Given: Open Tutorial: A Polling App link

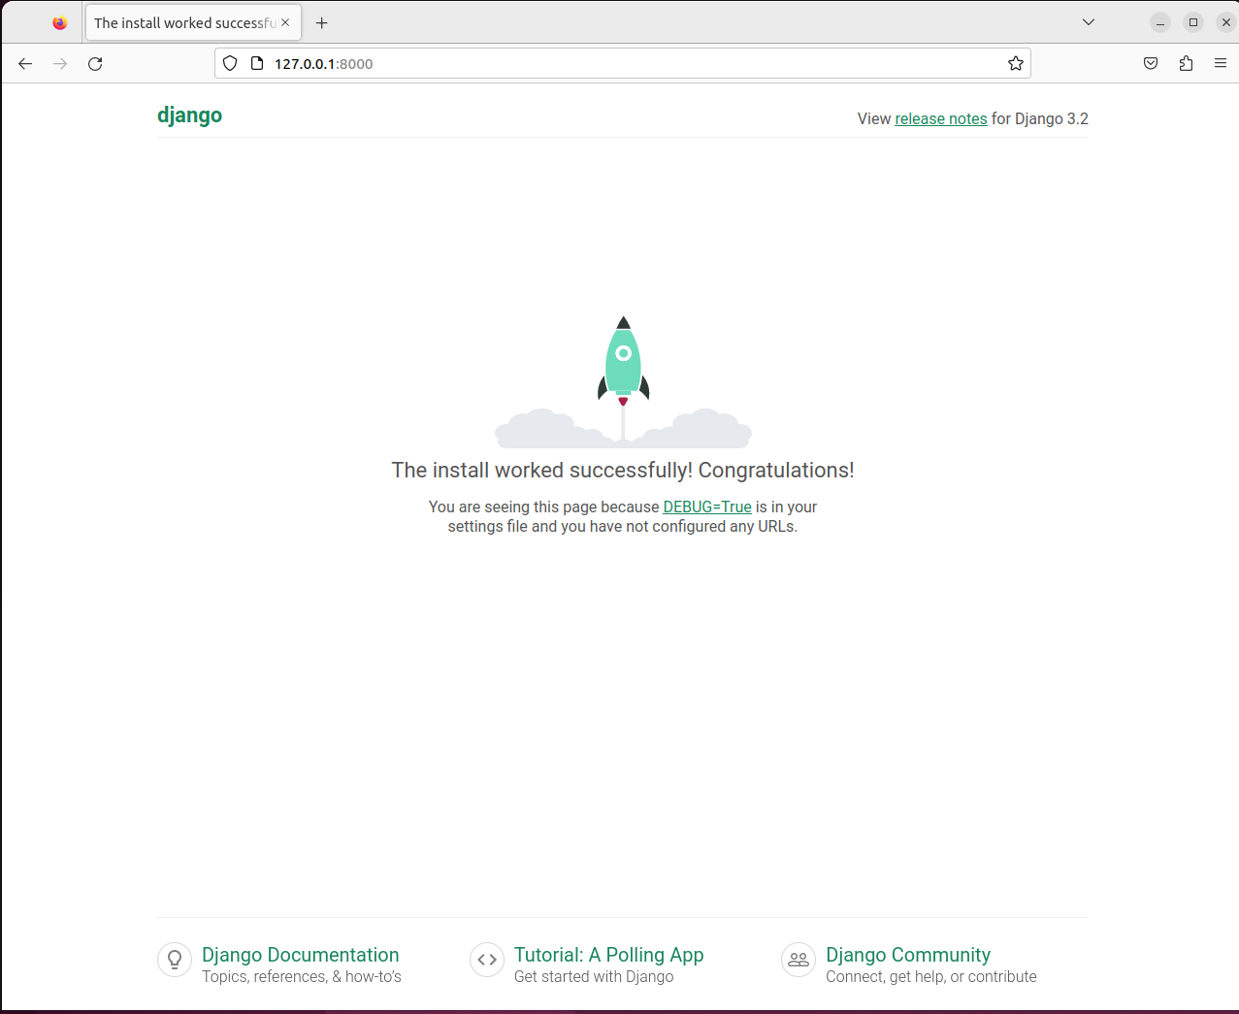Looking at the screenshot, I should [x=608, y=955].
